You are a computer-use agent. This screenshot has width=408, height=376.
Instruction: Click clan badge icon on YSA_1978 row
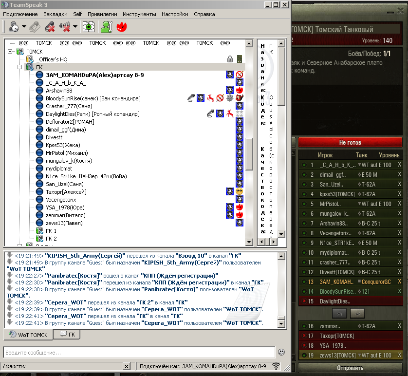click(x=230, y=207)
